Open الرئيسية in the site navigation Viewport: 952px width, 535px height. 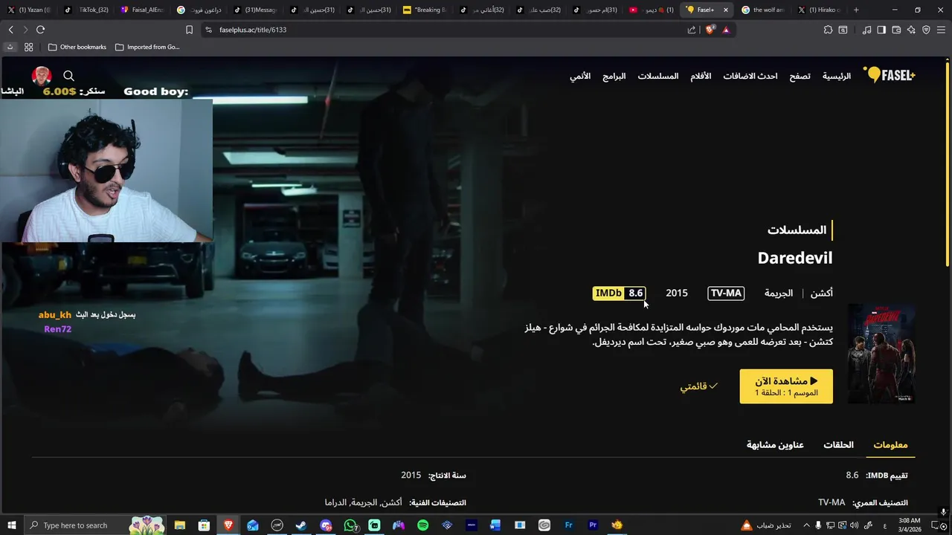point(837,76)
